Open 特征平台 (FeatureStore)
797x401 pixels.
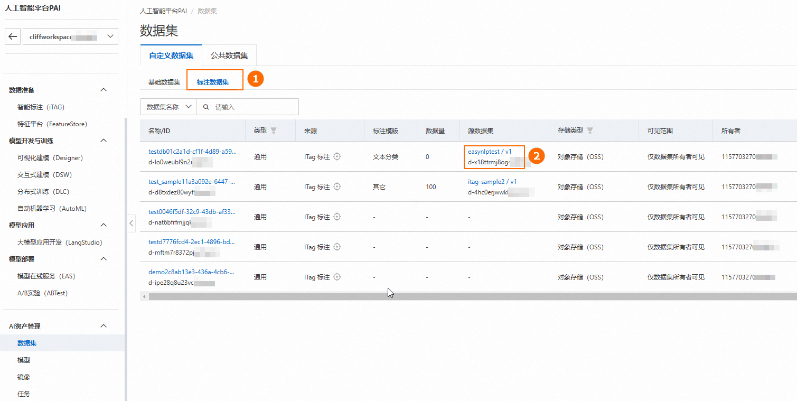click(x=52, y=124)
